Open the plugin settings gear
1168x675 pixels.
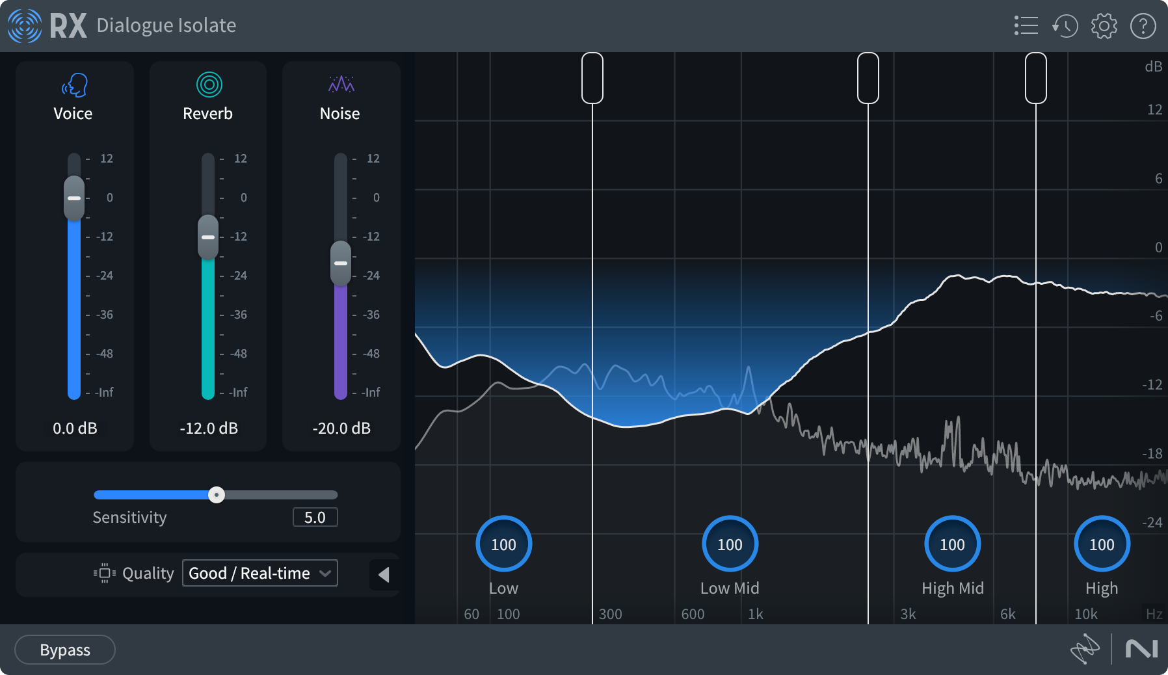1103,25
